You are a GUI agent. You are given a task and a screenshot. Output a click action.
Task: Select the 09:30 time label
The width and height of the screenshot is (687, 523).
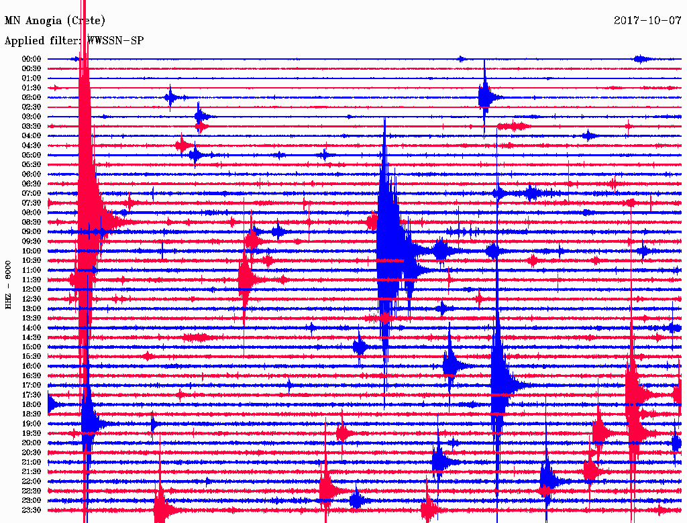coord(32,242)
